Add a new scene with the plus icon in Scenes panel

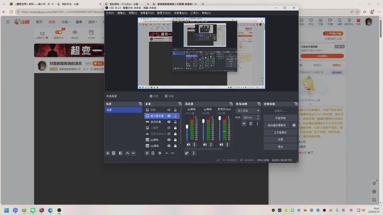point(107,153)
